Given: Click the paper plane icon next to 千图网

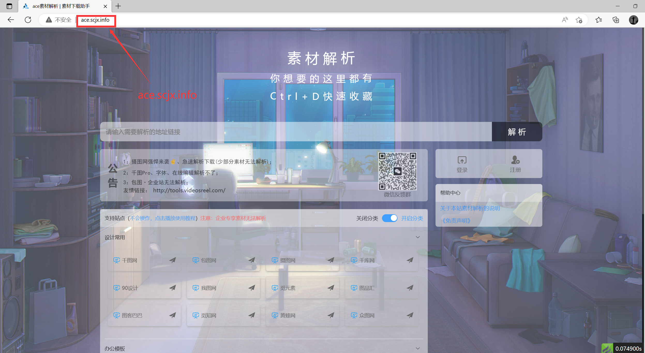Looking at the screenshot, I should click(x=172, y=260).
